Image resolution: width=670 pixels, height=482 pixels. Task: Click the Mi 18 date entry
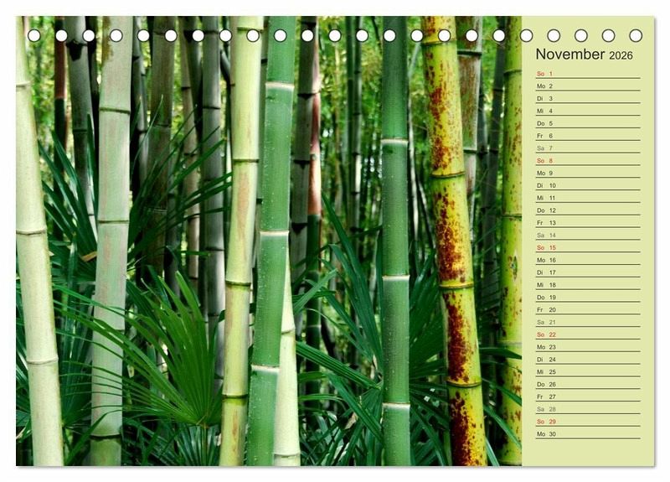(x=586, y=285)
